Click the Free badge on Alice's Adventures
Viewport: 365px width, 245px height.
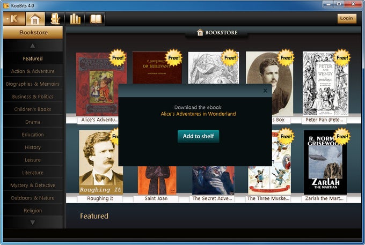click(x=118, y=58)
